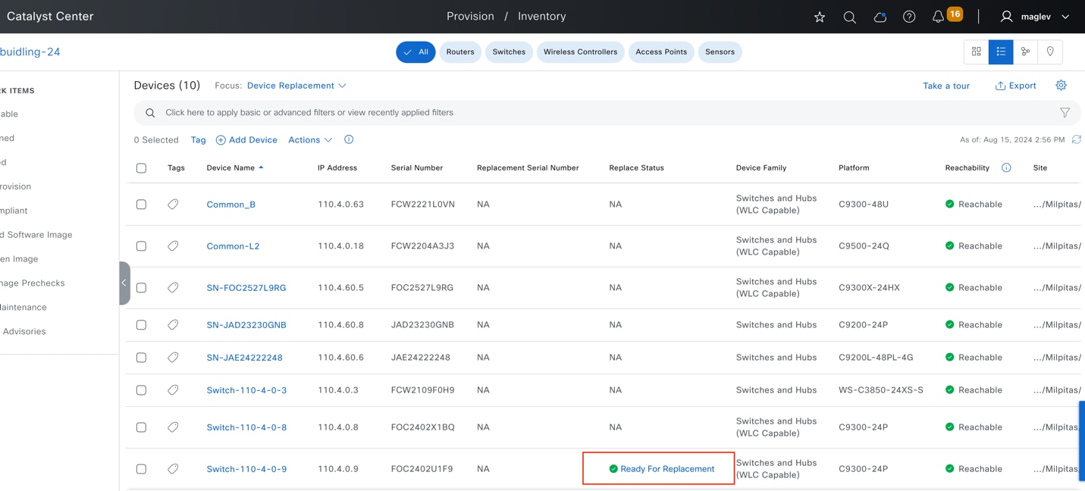Open the Focus Device Replacement dropdown
This screenshot has height=491, width=1085.
pos(296,86)
